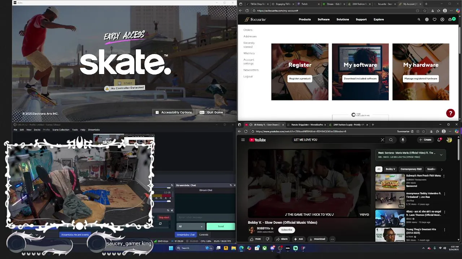Open OBS Scene Collection menu
This screenshot has width=462, height=259.
pyautogui.click(x=61, y=129)
